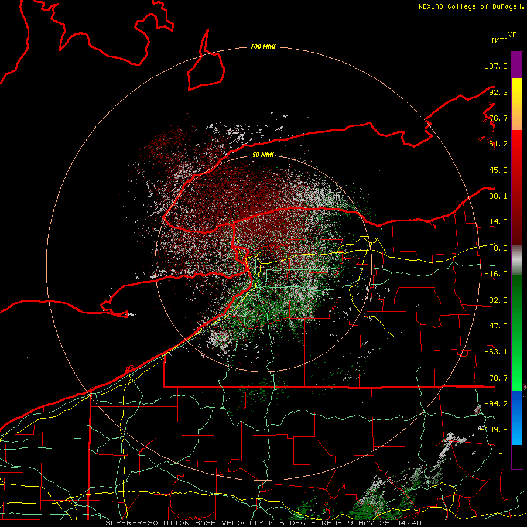Select the -94.2 scale value
Image resolution: width=527 pixels, height=527 pixels.
(496, 404)
